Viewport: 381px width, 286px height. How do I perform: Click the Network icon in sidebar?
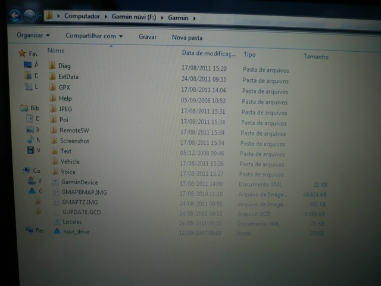pos(30,229)
